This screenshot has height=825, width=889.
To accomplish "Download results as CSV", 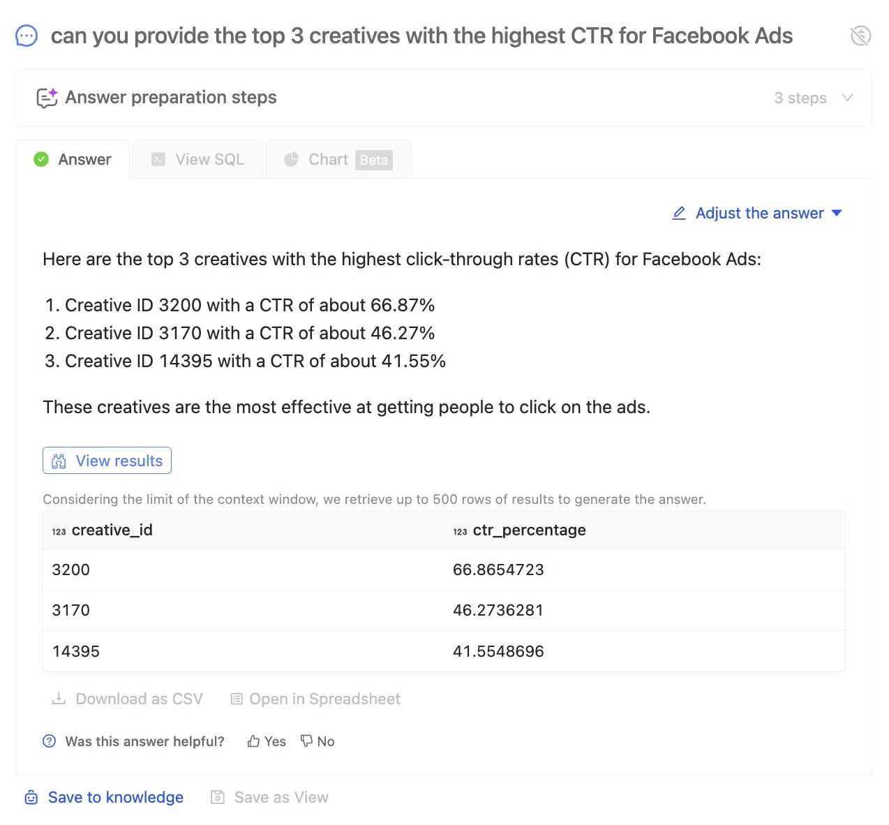I will (128, 699).
